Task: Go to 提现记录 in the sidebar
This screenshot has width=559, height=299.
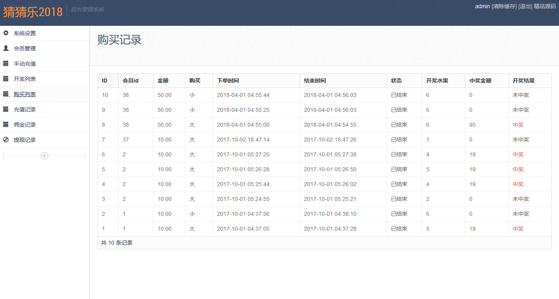Action: coord(25,140)
